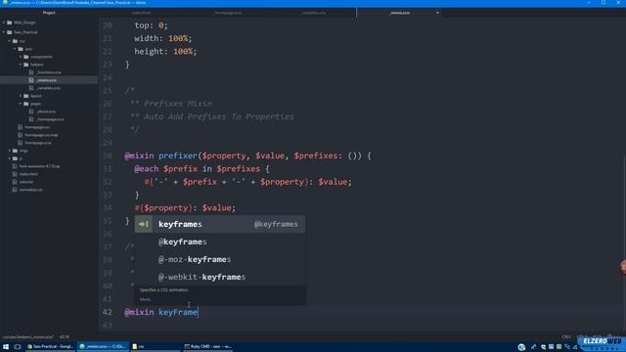The image size is (626, 352).
Task: Choose the @keyframes autocomplete suggestion
Action: point(220,242)
